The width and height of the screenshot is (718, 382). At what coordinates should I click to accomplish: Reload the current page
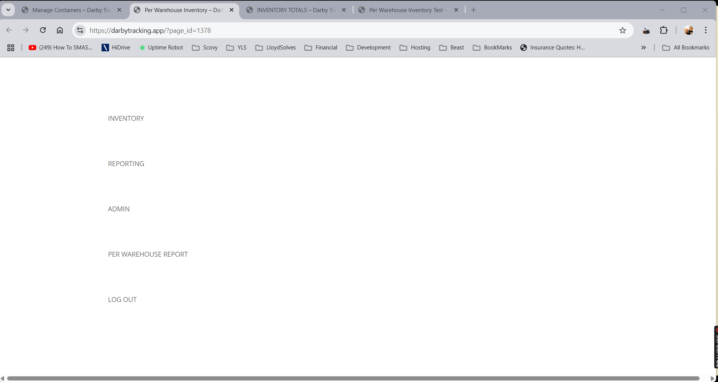(43, 30)
